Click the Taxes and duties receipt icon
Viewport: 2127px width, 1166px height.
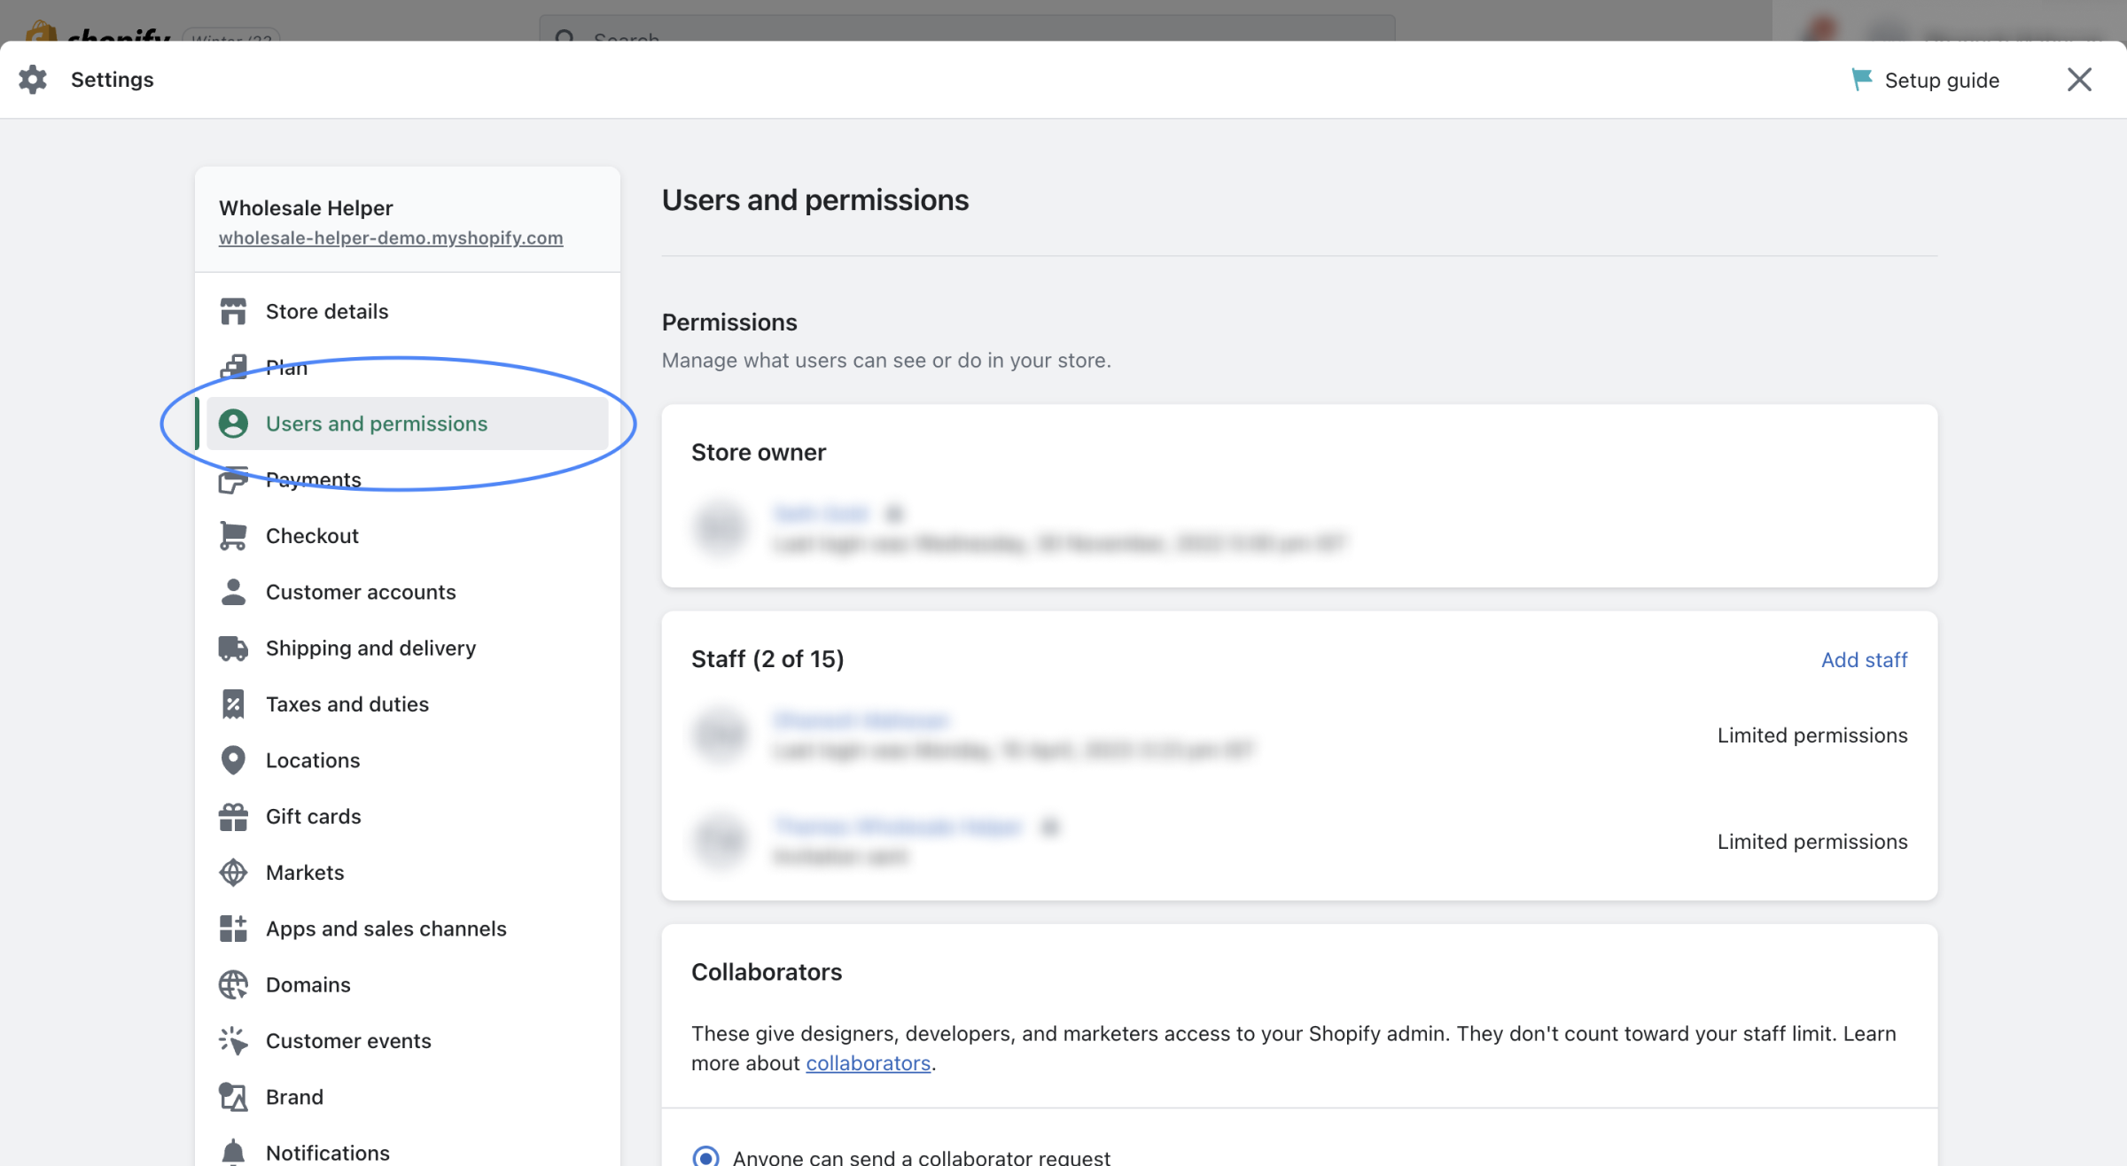tap(233, 704)
